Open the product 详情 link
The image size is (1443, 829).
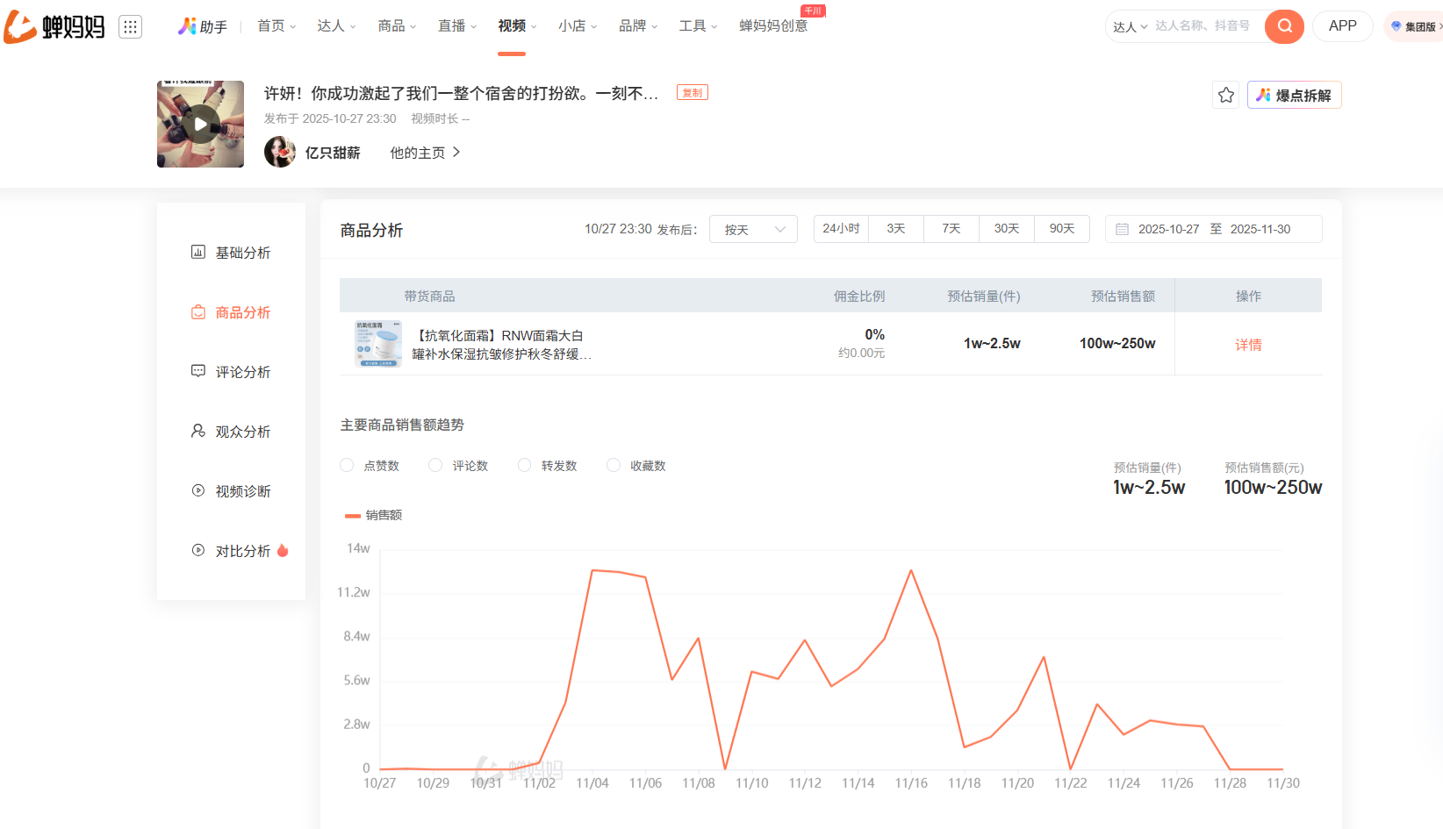point(1247,345)
